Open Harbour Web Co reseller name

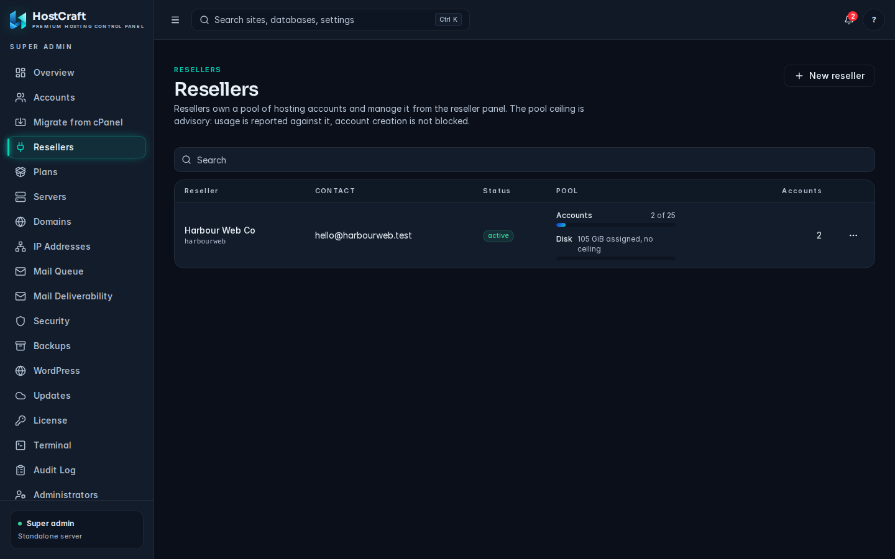tap(220, 230)
